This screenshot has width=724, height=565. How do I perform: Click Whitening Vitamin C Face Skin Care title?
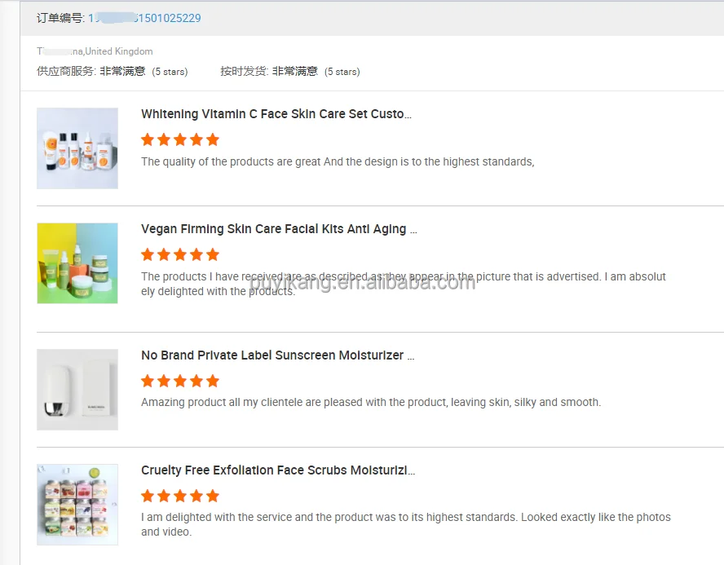coord(276,114)
